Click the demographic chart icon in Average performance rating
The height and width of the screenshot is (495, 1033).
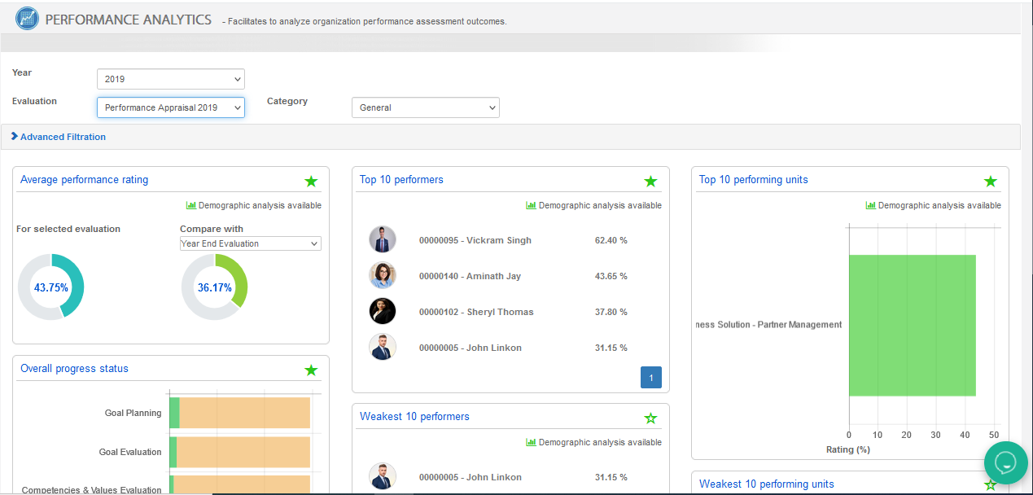tap(191, 206)
